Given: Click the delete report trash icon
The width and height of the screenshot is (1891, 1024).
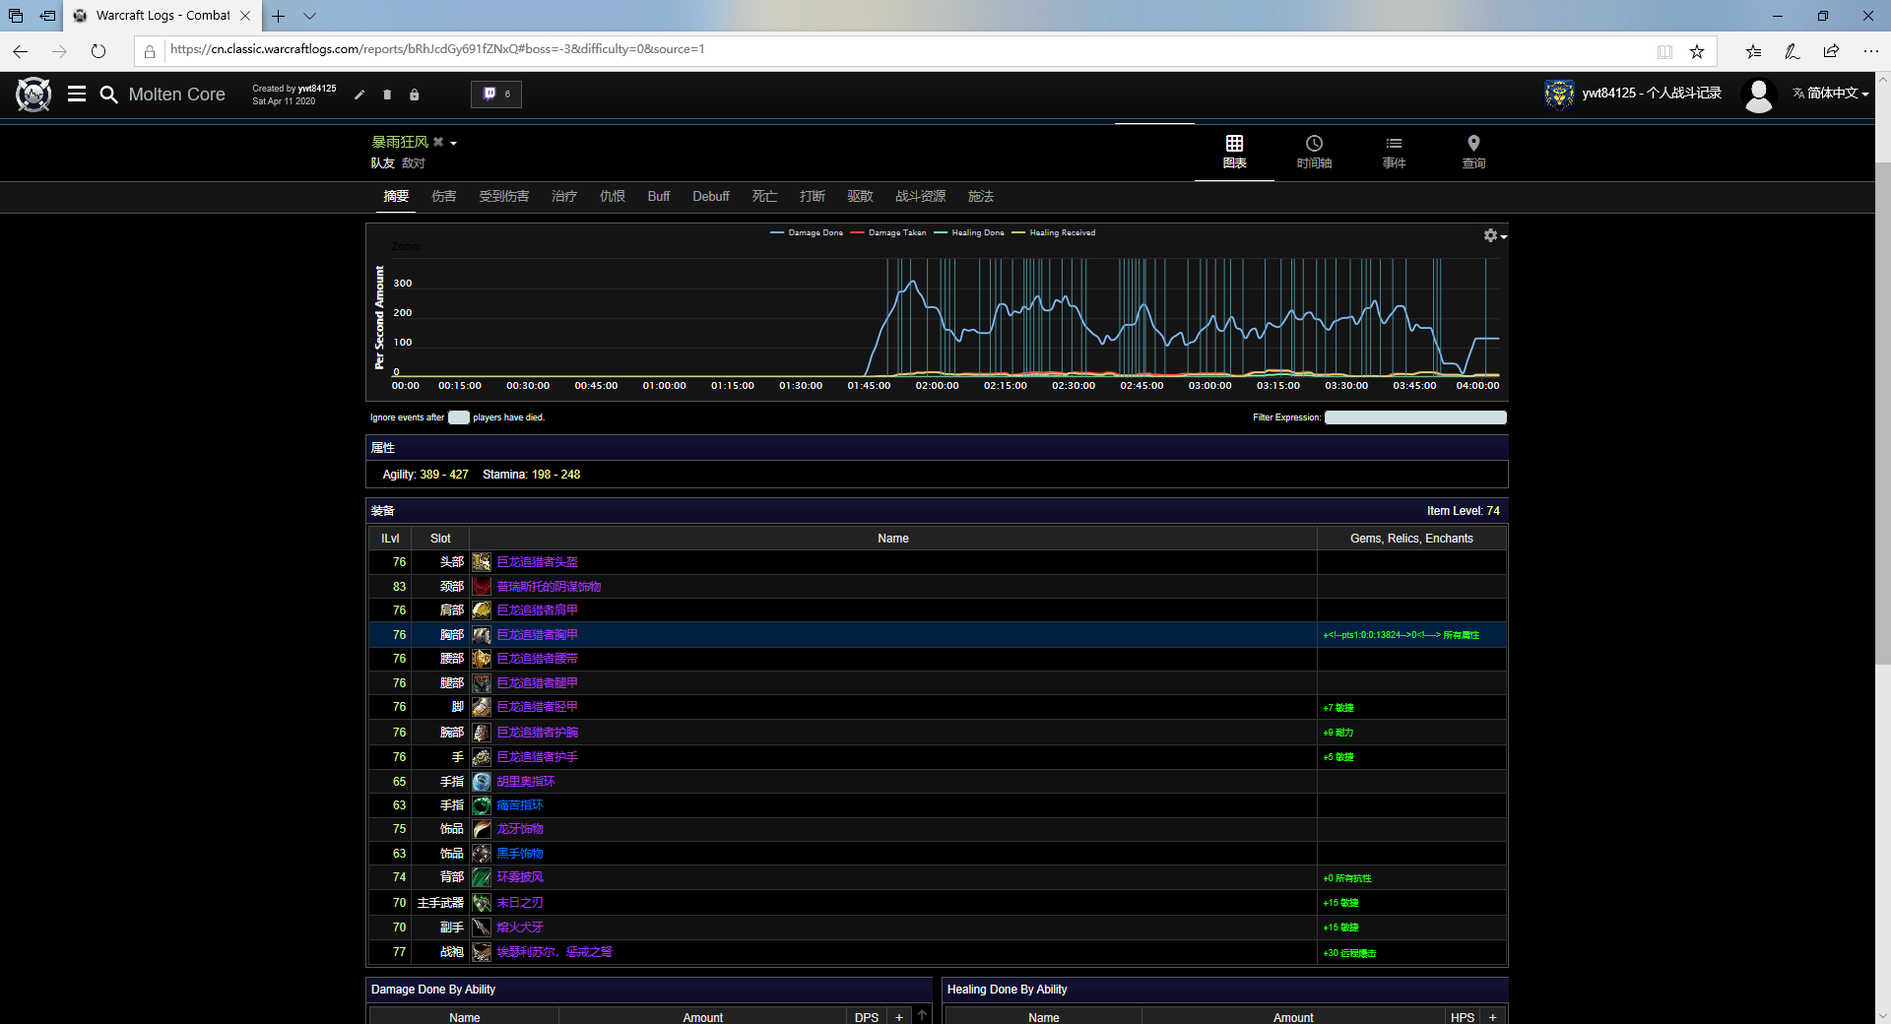Looking at the screenshot, I should (387, 95).
